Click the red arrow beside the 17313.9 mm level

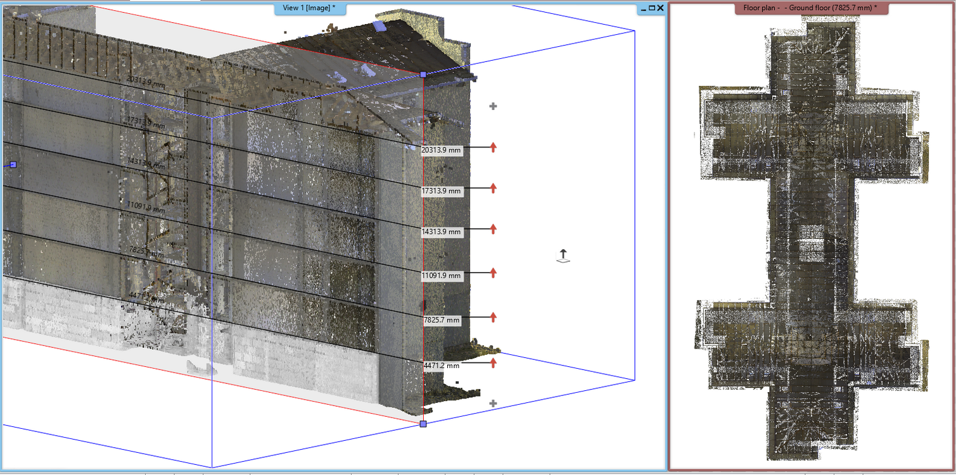click(493, 188)
